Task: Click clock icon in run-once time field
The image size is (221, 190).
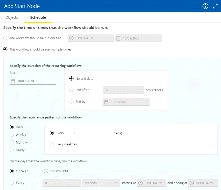Action: (x=71, y=38)
